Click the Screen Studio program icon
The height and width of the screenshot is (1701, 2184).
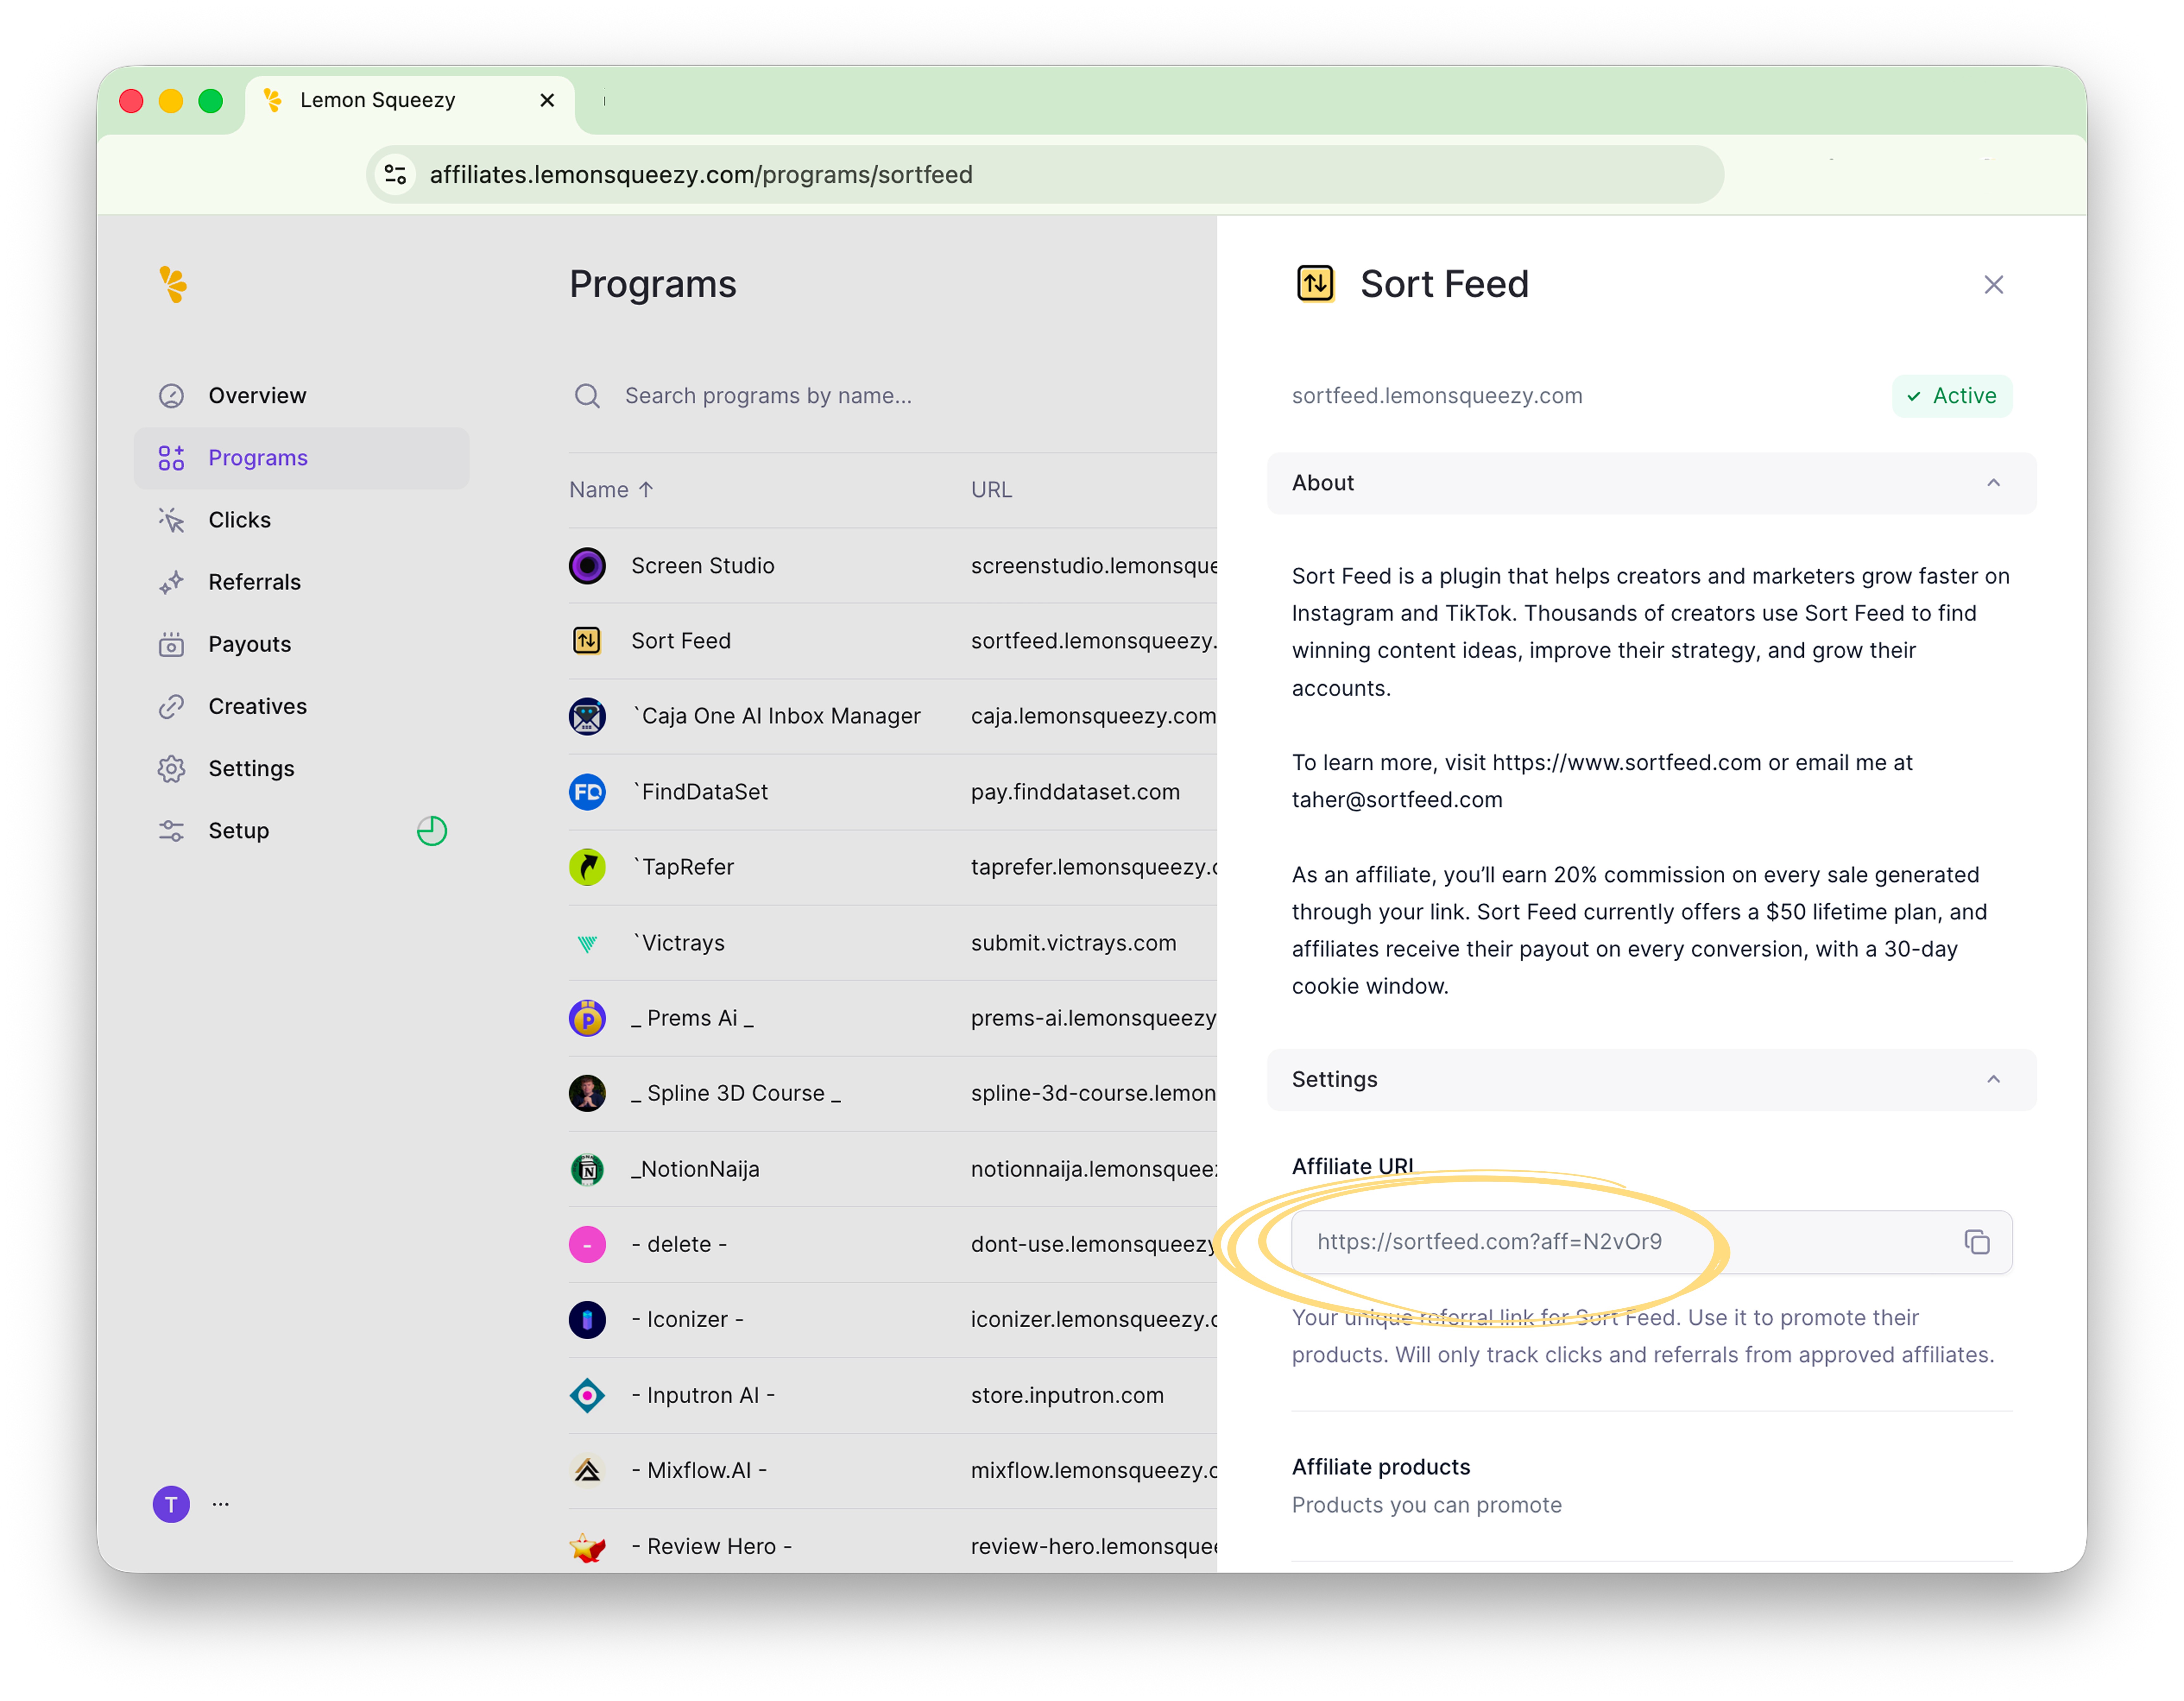(587, 566)
